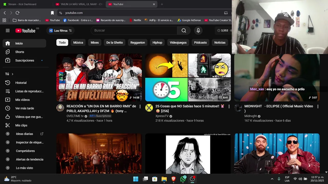Viewport: 328px width, 184px height.
Task: Open the volume tray icon
Action: [300, 179]
